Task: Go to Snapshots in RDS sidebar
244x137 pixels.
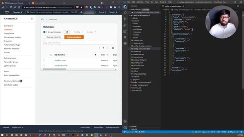Action: [x=8, y=41]
